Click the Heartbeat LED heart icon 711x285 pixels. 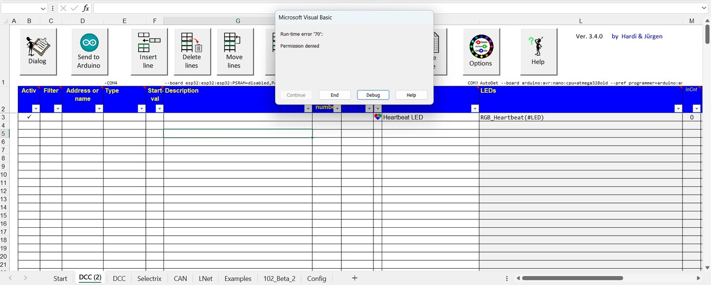378,117
